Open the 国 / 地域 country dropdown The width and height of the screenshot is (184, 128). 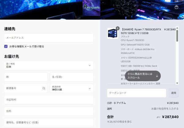(49, 66)
